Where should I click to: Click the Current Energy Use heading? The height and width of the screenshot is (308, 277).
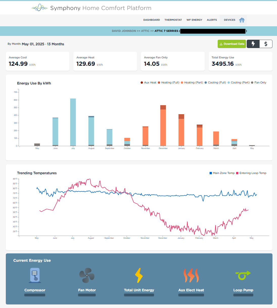click(x=32, y=260)
